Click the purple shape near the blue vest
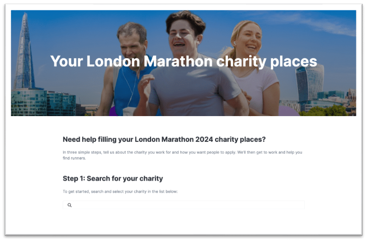This screenshot has height=242, width=367. [113, 111]
